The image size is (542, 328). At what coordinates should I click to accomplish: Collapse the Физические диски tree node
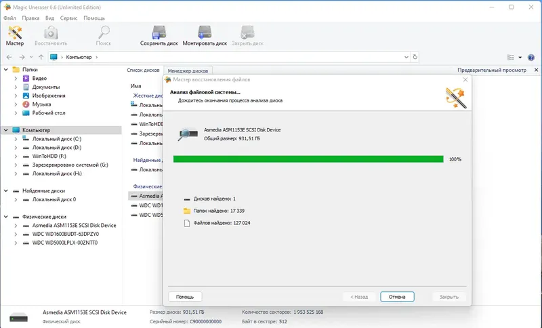click(6, 217)
